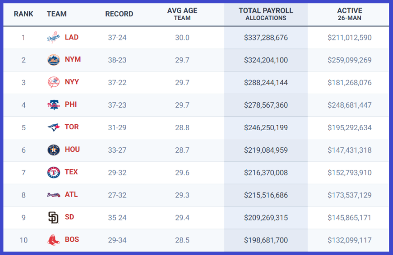Image resolution: width=393 pixels, height=255 pixels.
Task: Sort by the RECORD column header
Action: coord(119,14)
